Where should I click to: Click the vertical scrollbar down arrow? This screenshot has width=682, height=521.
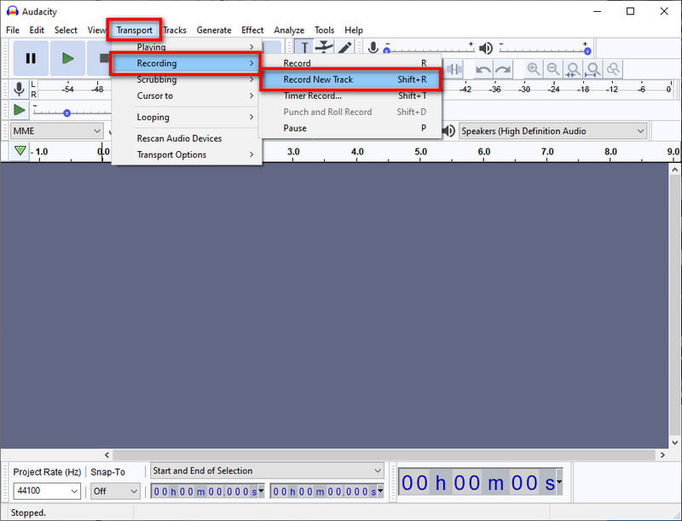674,443
